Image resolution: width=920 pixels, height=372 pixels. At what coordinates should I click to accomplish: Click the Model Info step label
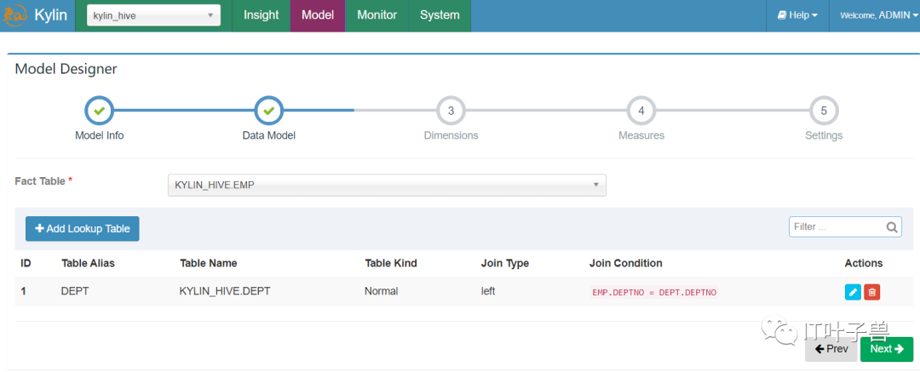point(99,135)
